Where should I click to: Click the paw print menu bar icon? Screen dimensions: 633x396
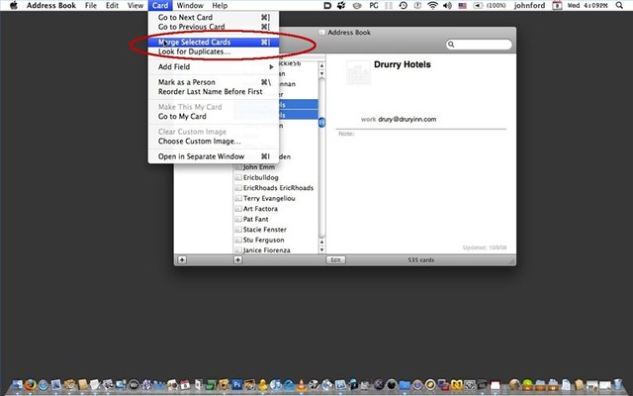coord(341,5)
